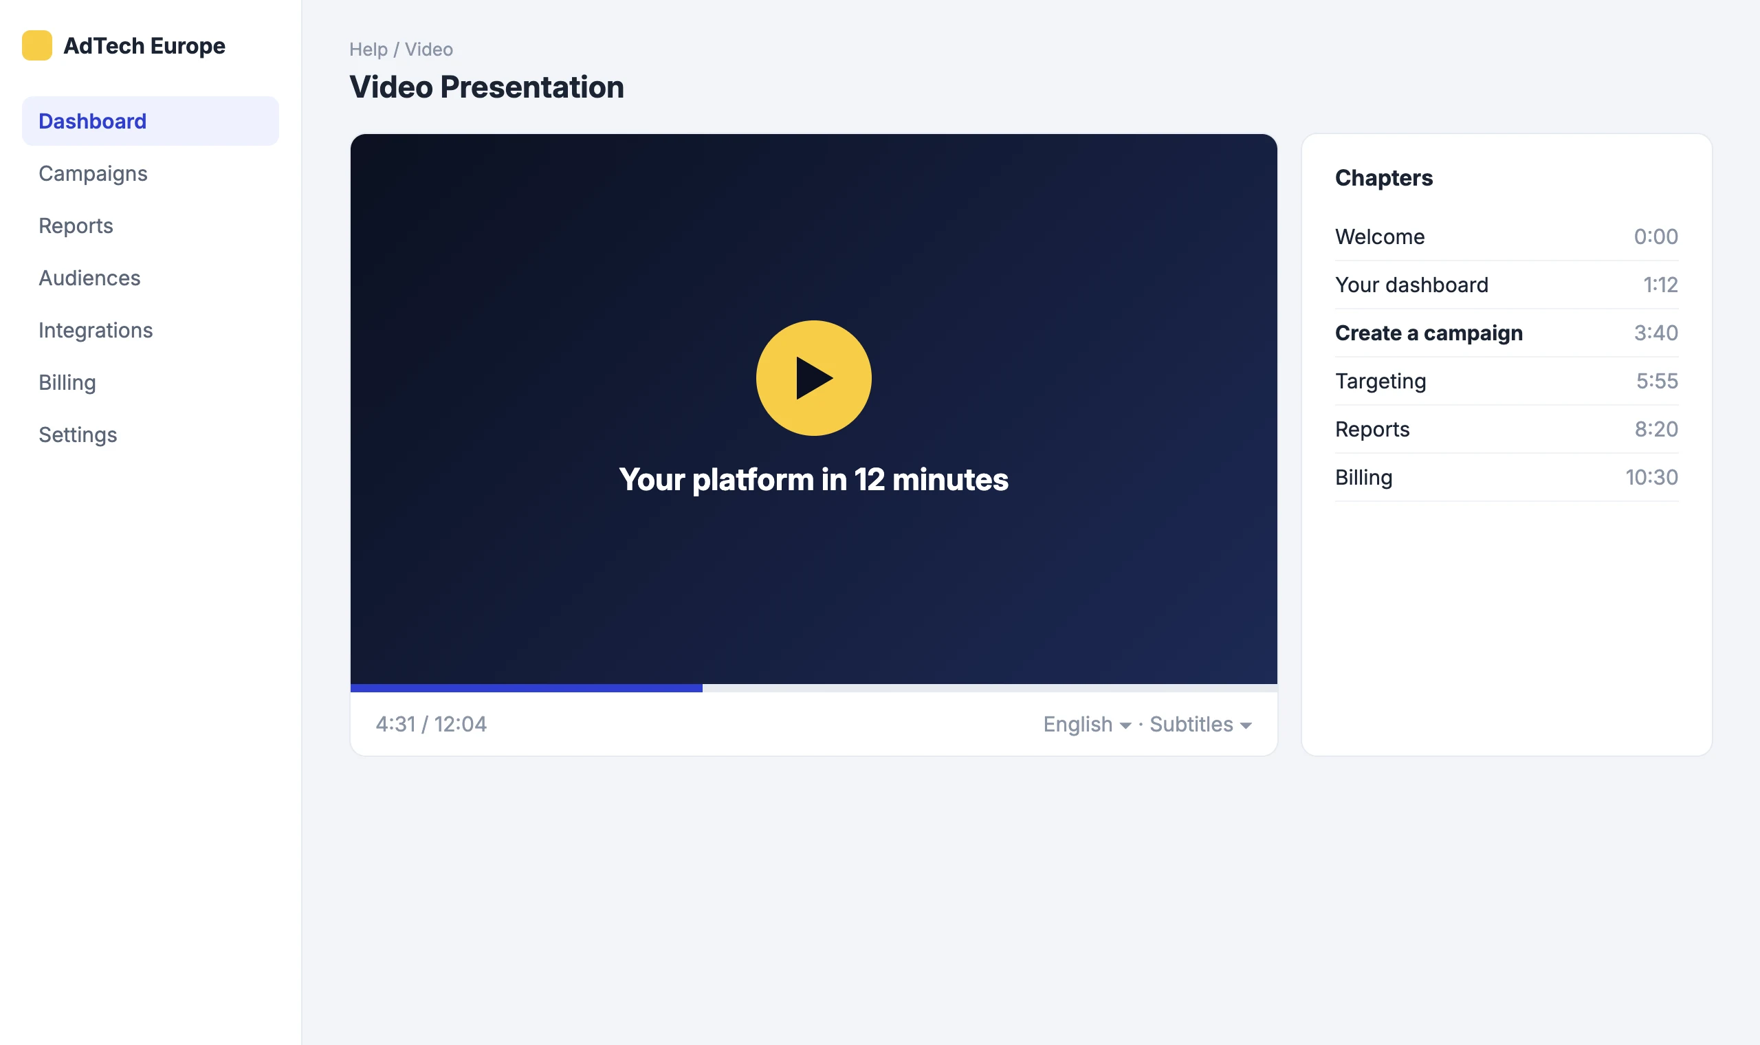Screen dimensions: 1760x1045
Task: Click the 1:12 chapter timestamp
Action: (x=1660, y=285)
